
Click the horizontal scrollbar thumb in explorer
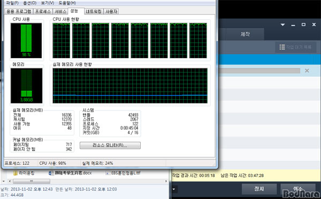(x=32, y=181)
